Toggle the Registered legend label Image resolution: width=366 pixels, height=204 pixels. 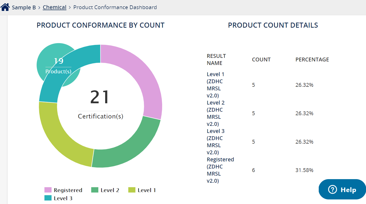point(68,190)
